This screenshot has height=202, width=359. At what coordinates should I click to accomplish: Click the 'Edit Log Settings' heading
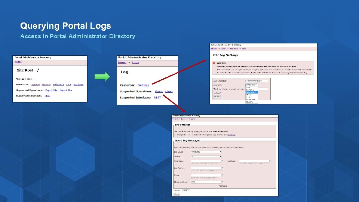pos(225,55)
